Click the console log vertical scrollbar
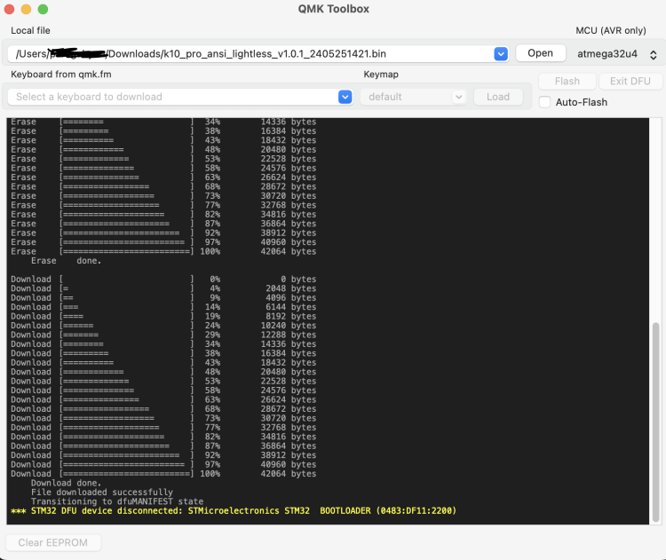666x560 pixels. pyautogui.click(x=656, y=417)
